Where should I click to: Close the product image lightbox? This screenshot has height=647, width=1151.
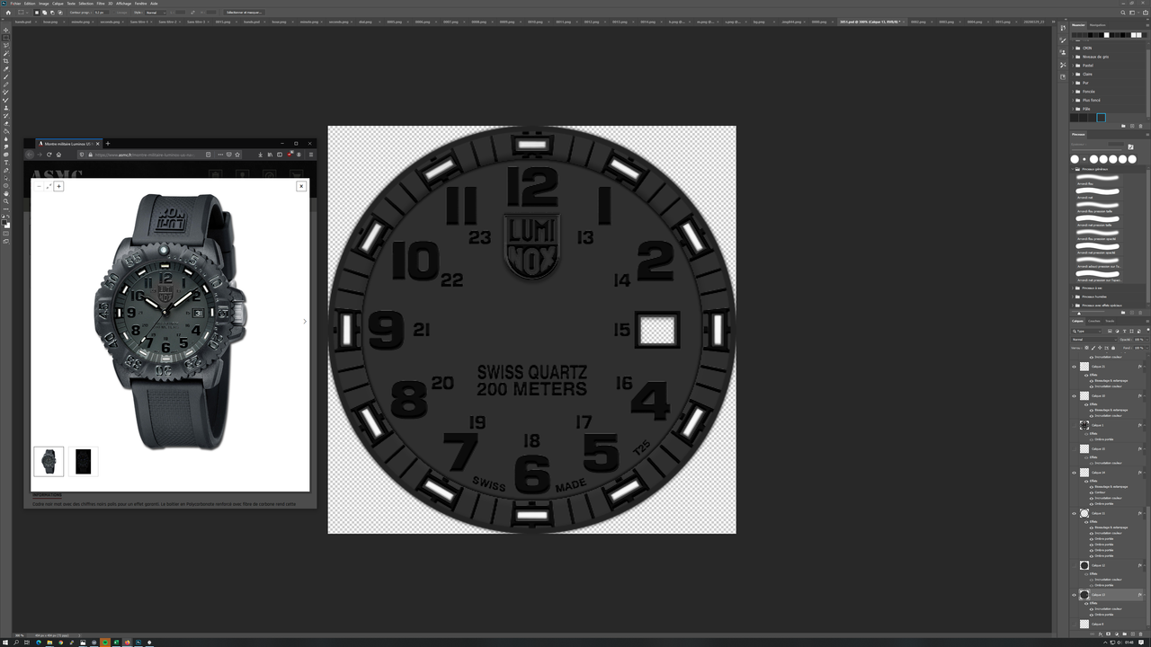tap(301, 186)
